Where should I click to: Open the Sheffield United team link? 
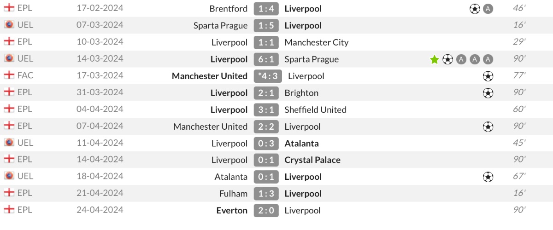(x=316, y=109)
